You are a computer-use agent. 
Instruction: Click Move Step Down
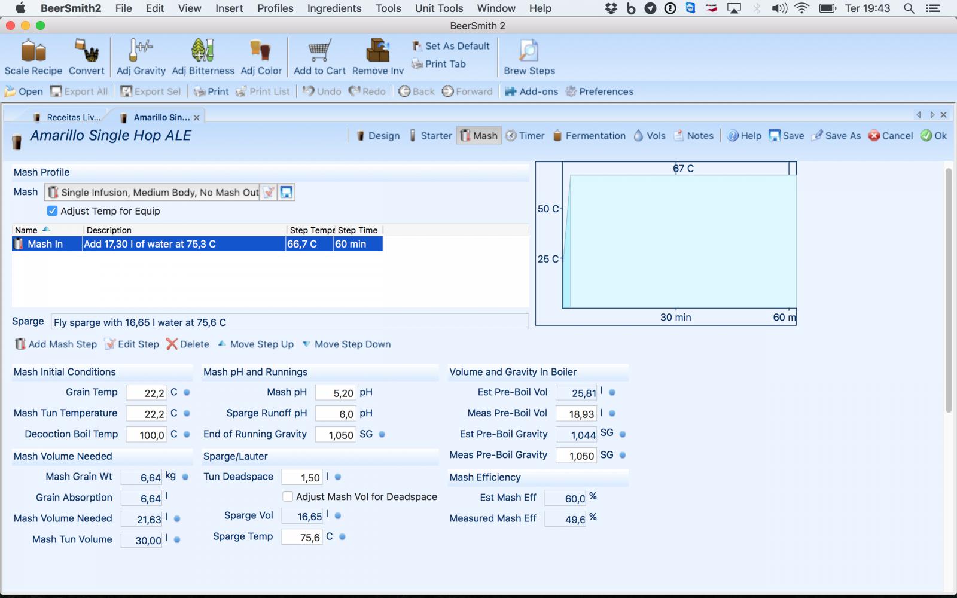(x=346, y=344)
